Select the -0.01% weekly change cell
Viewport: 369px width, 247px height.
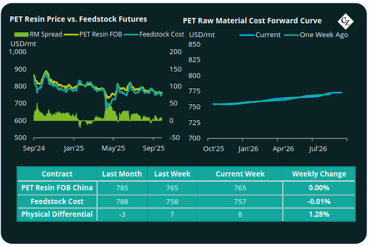click(x=319, y=201)
